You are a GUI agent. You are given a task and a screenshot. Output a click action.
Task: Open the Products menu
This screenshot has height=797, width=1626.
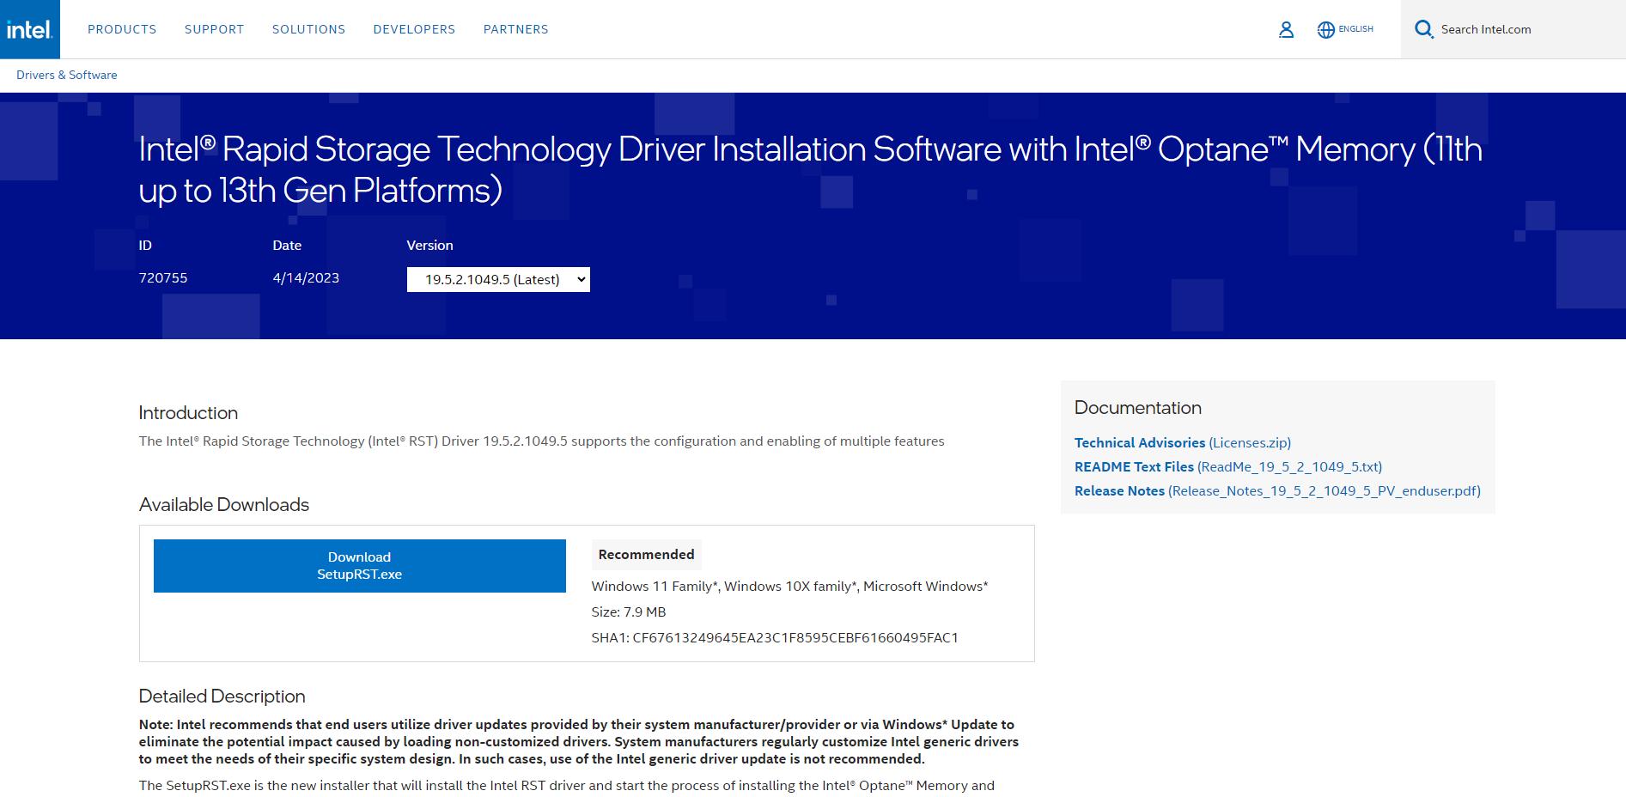click(122, 29)
